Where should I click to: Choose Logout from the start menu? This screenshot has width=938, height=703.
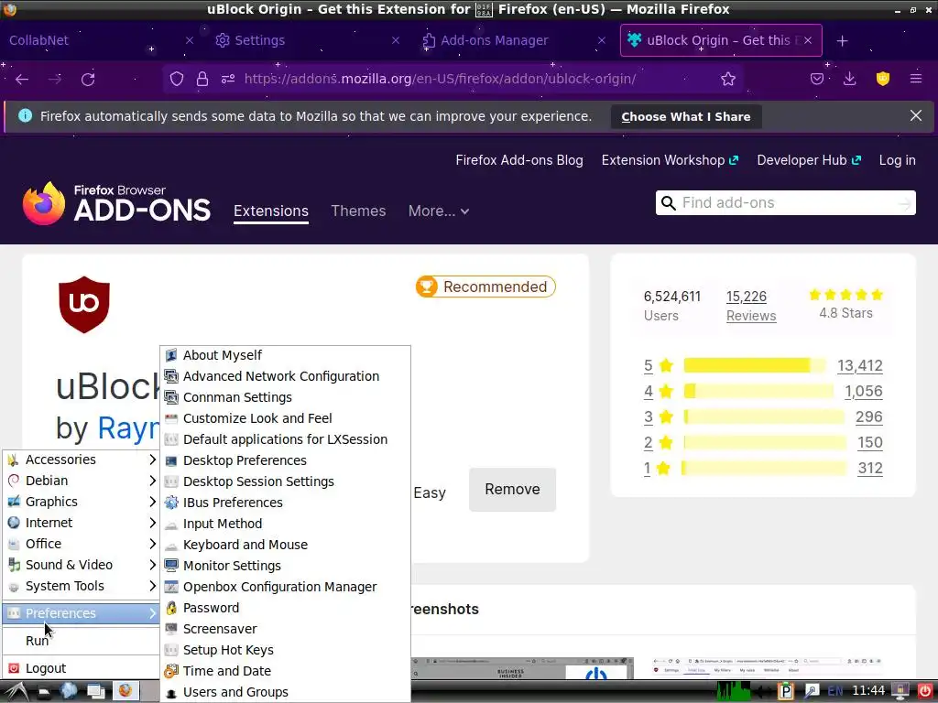81,668
